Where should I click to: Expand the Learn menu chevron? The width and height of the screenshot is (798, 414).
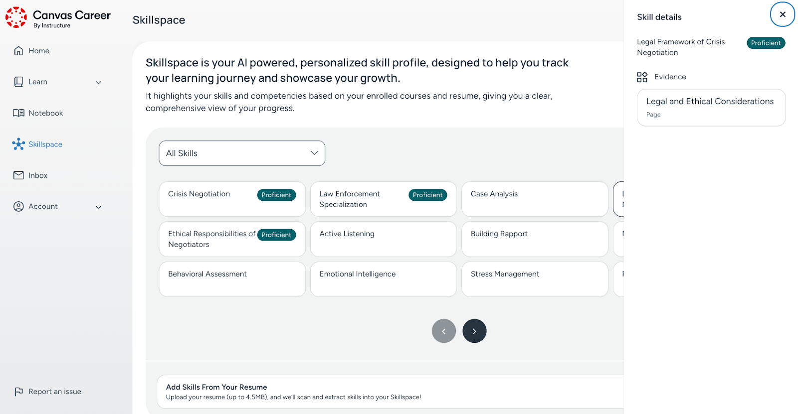[x=99, y=83]
